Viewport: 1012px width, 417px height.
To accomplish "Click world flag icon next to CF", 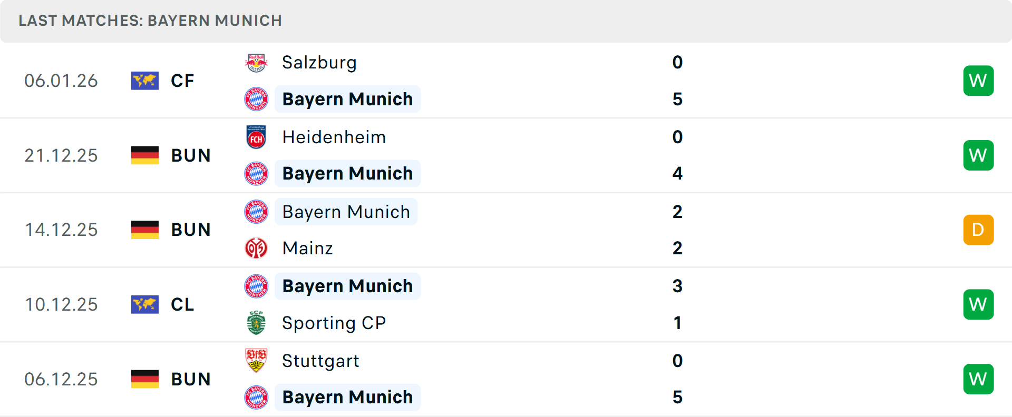I will (x=145, y=81).
